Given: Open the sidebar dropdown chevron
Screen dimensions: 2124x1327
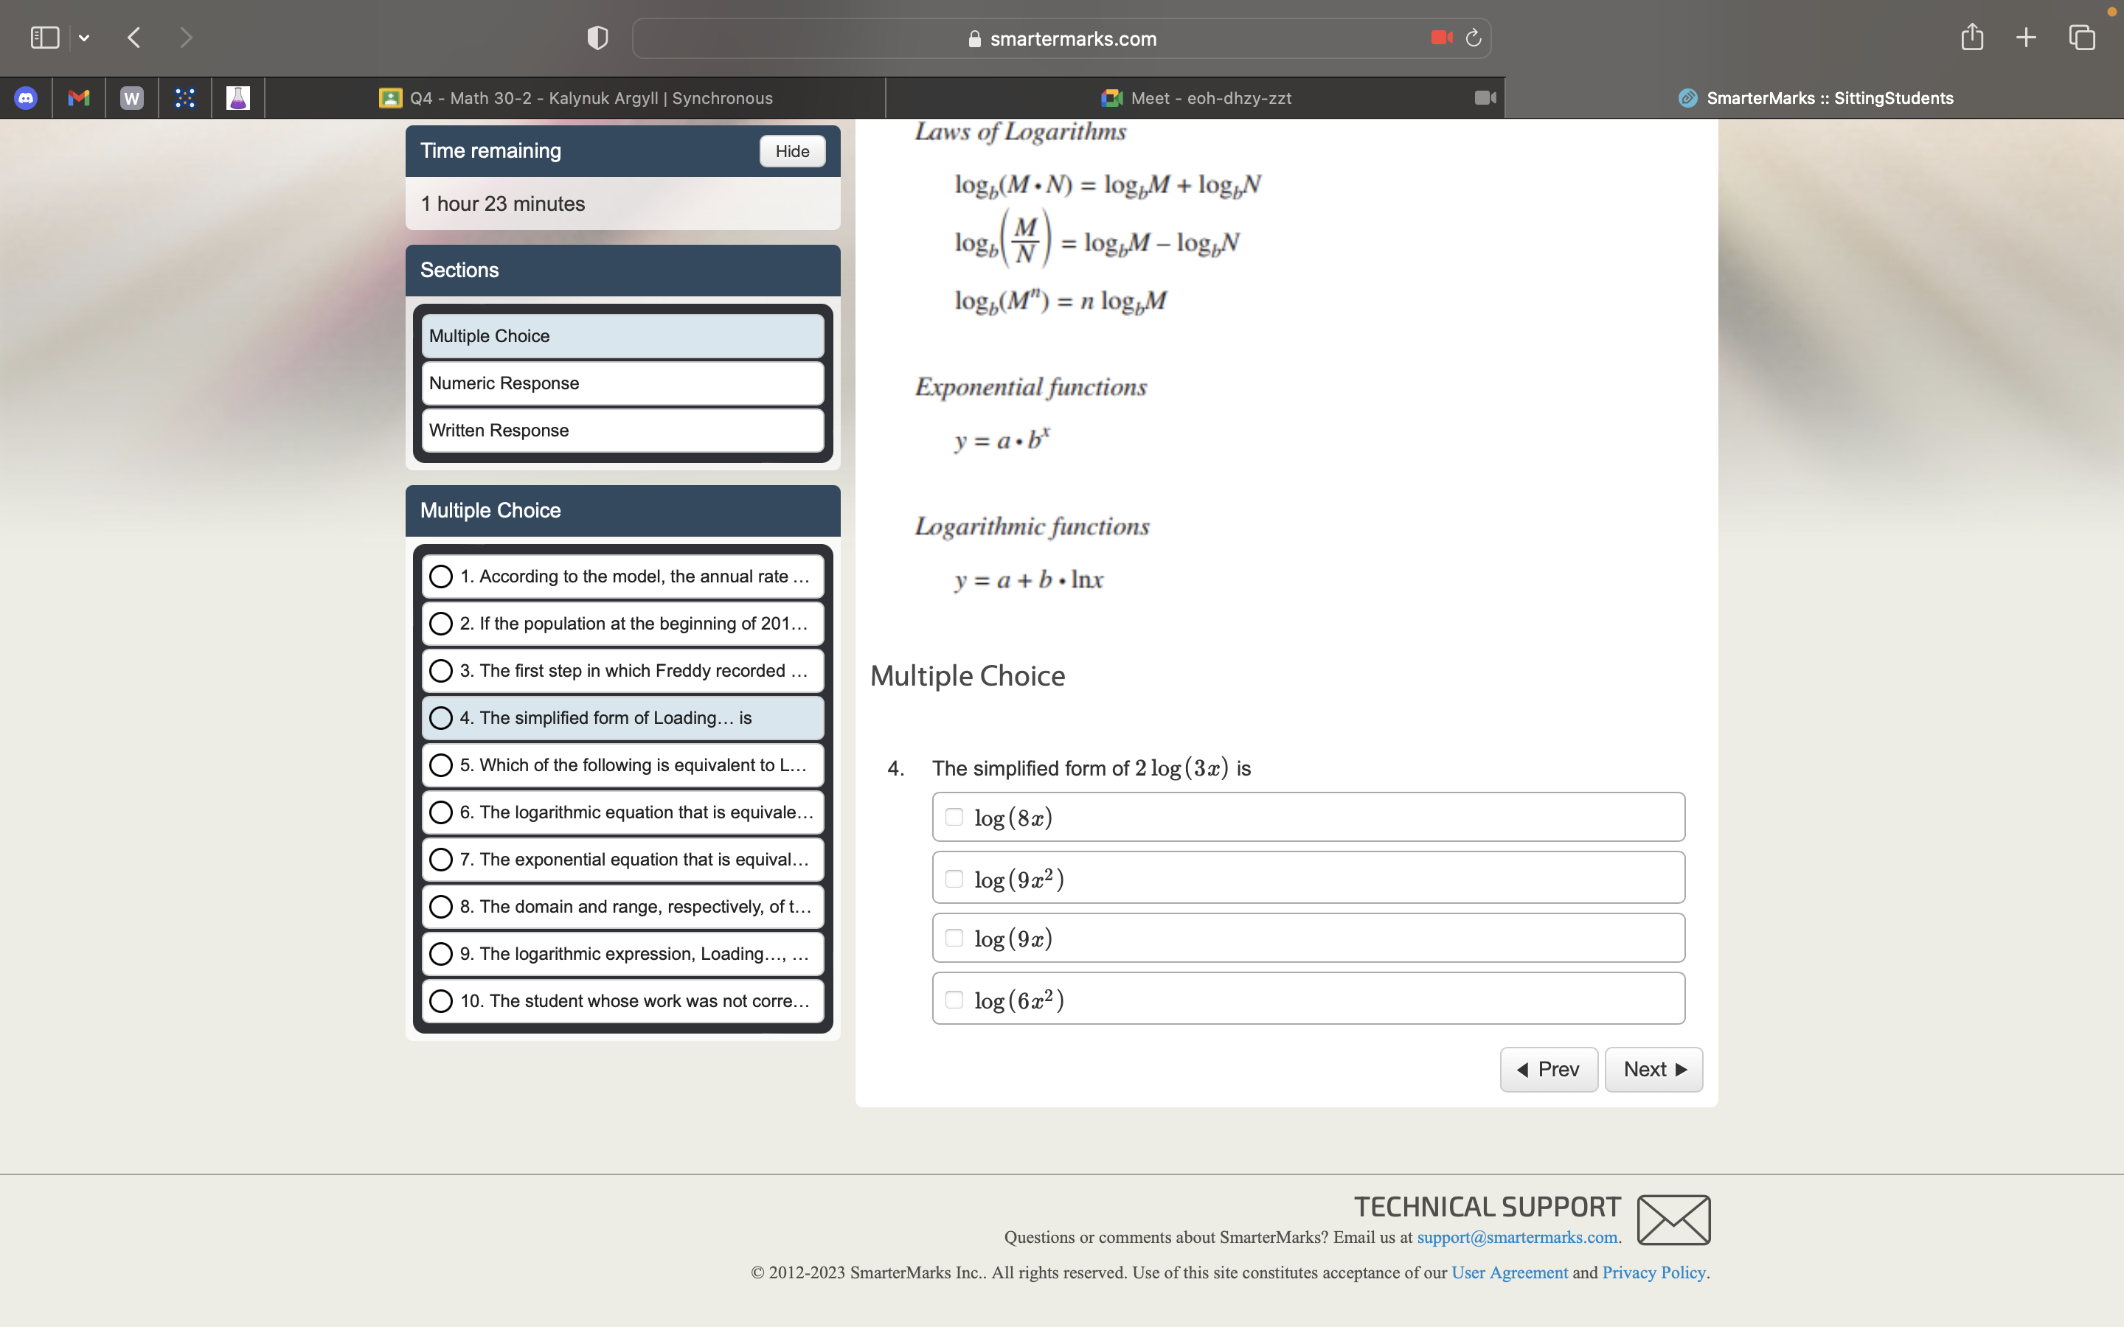Looking at the screenshot, I should pyautogui.click(x=85, y=37).
